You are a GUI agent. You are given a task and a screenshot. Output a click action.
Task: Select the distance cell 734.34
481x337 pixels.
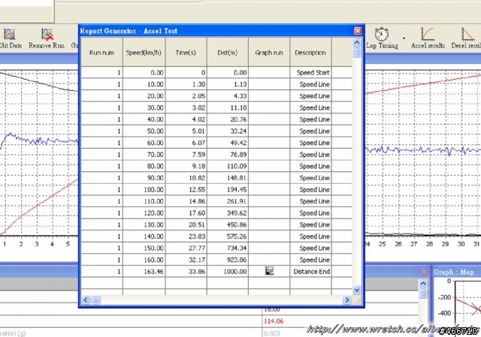228,248
